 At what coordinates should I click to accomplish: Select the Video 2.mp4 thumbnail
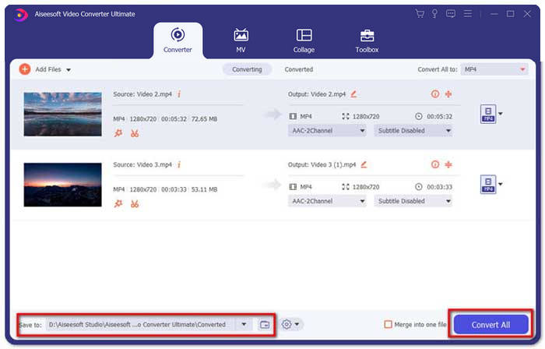[63, 114]
